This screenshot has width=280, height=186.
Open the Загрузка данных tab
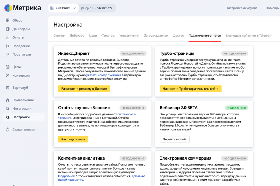(156, 36)
